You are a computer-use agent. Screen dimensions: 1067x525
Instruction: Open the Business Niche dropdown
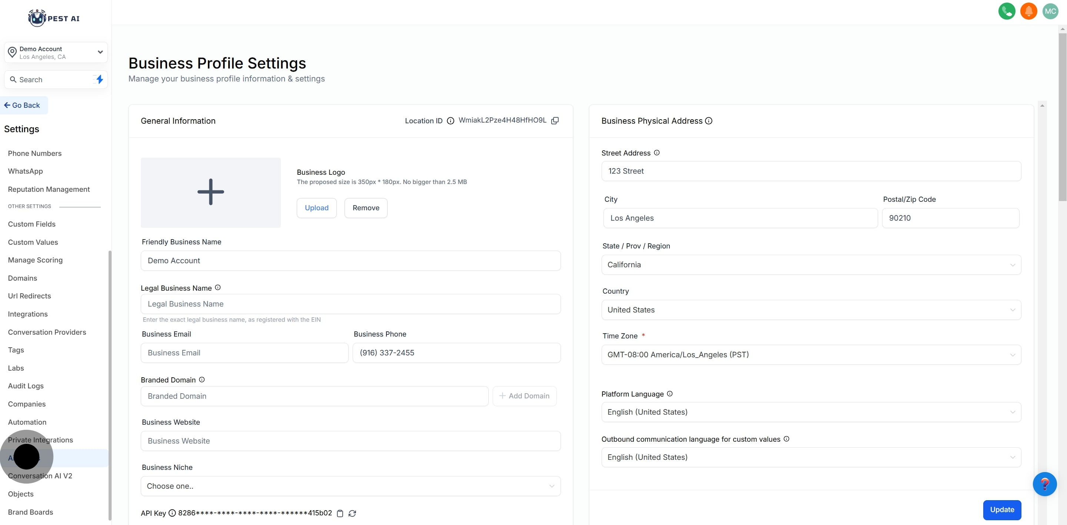click(350, 486)
